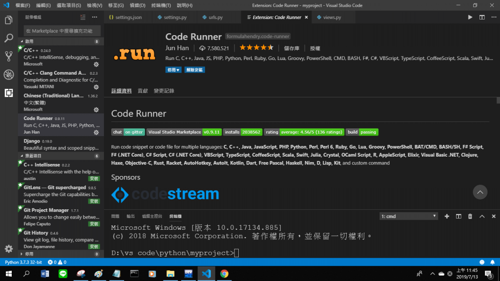Select Django extension in the list
This screenshot has height=281, width=500.
[61, 144]
